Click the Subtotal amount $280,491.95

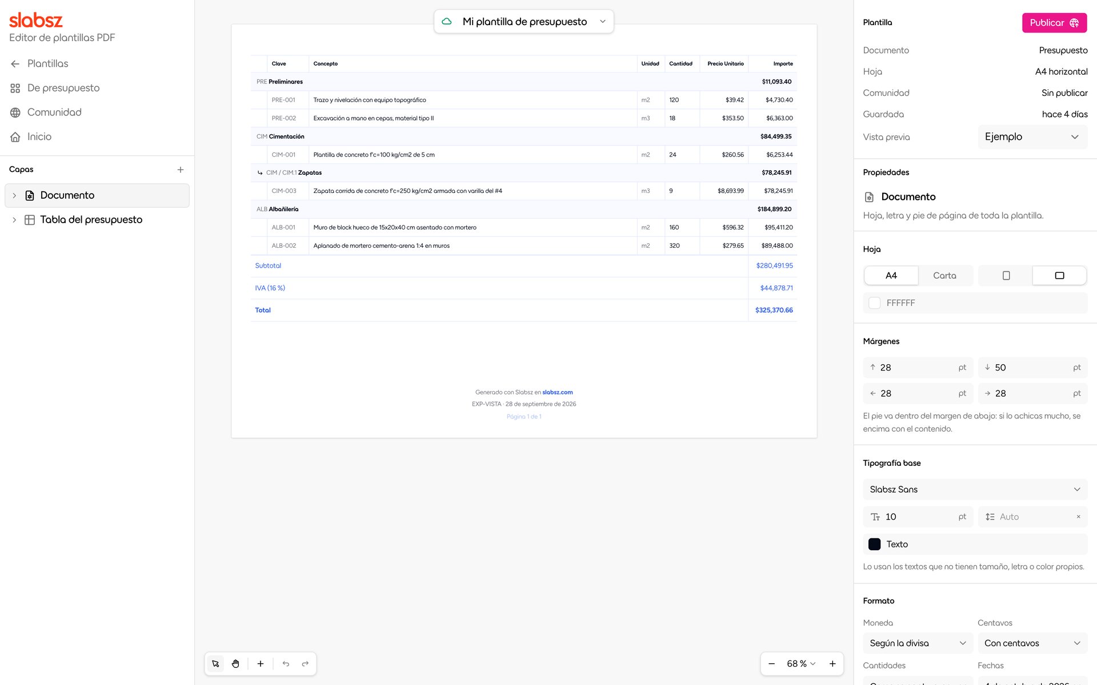coord(774,265)
